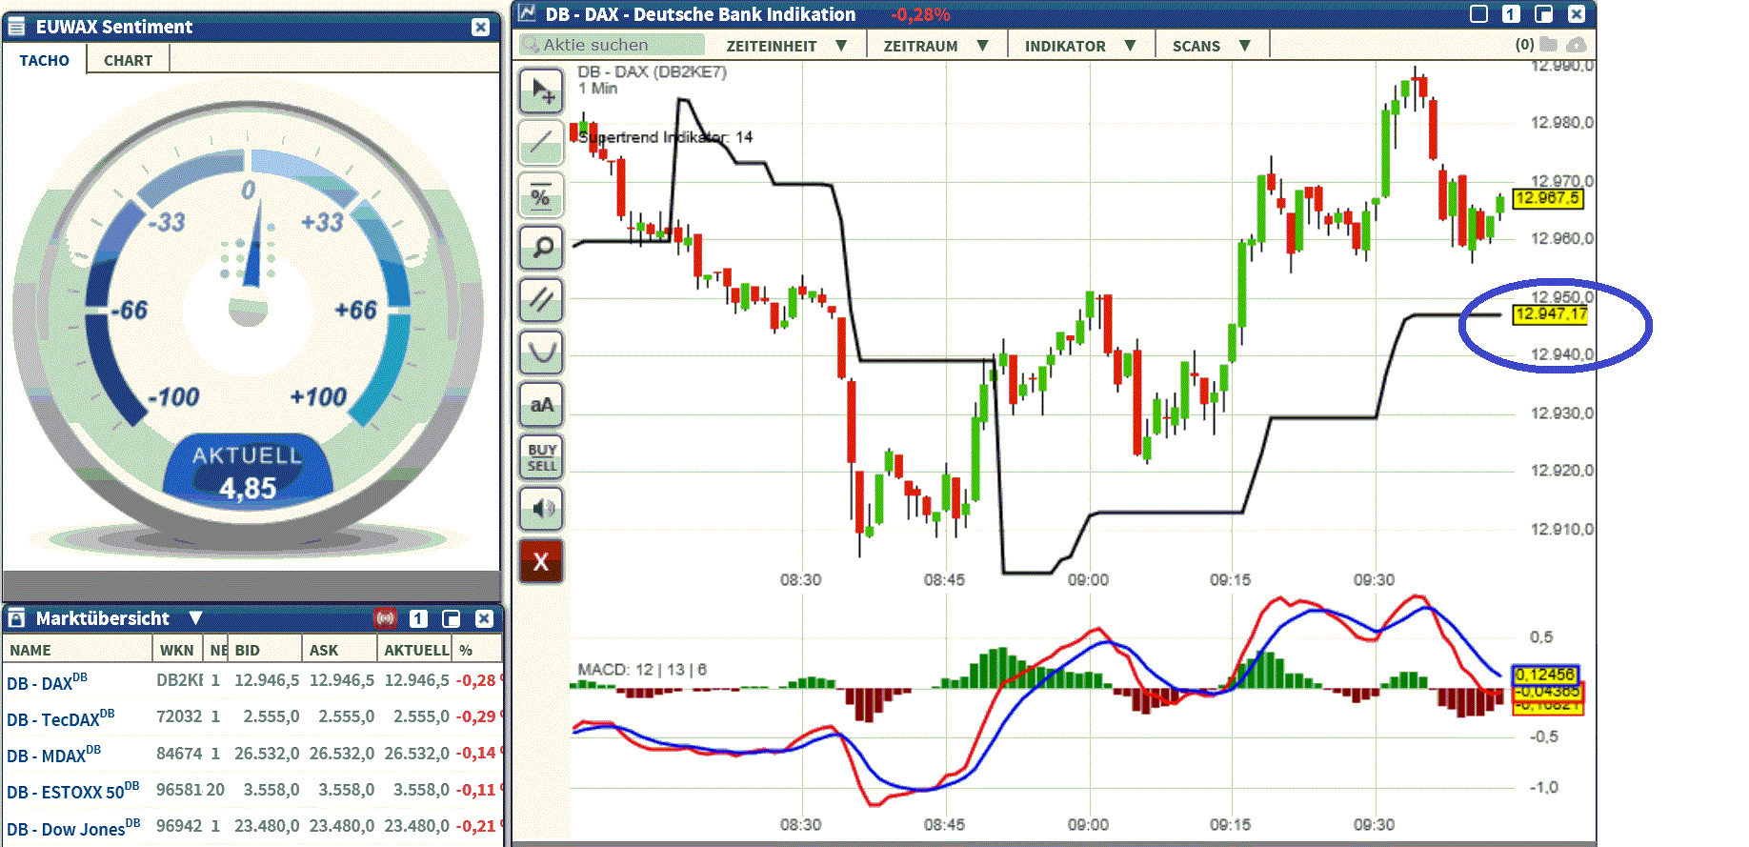Click the 26.532,0 bid value for MDAX

coord(267,754)
